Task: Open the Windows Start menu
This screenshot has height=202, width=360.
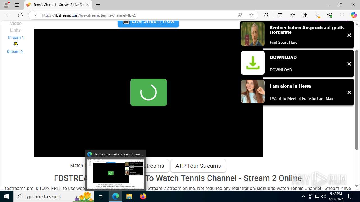Action: click(7, 196)
